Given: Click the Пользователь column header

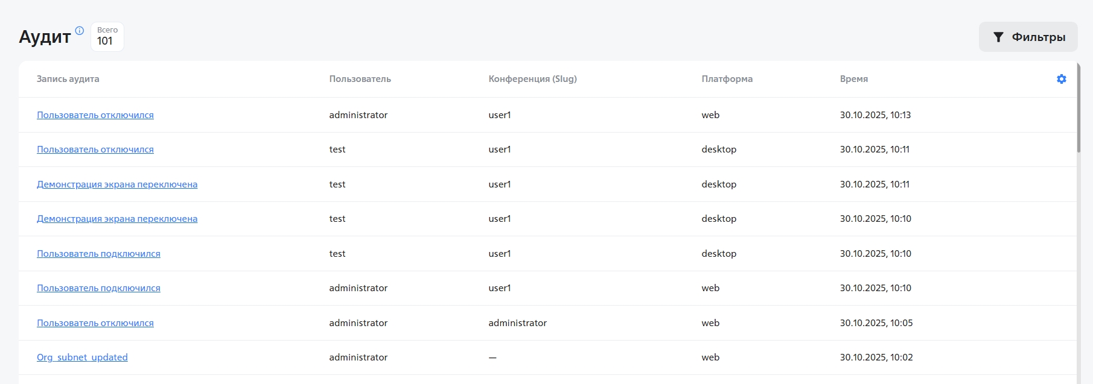Looking at the screenshot, I should pos(360,79).
